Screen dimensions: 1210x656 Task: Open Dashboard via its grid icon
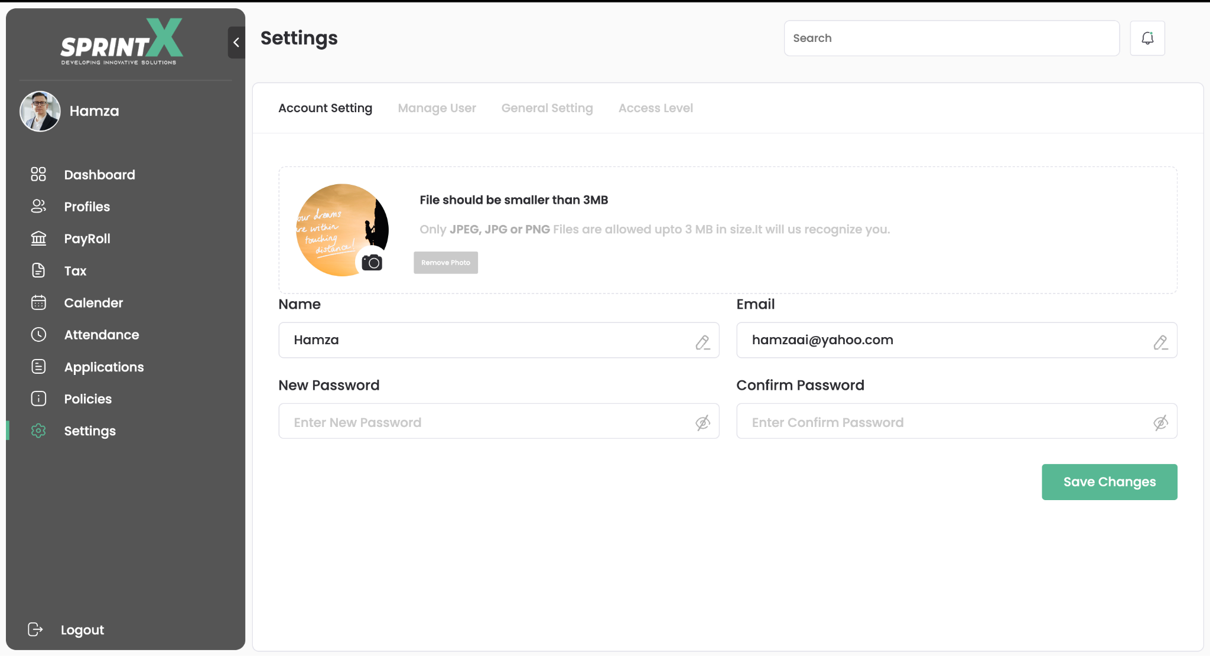38,174
